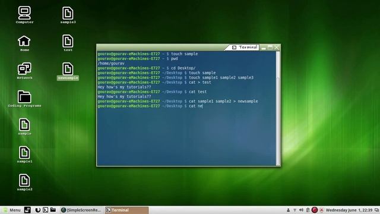Click the window list icon in the panel corner

click(x=377, y=210)
